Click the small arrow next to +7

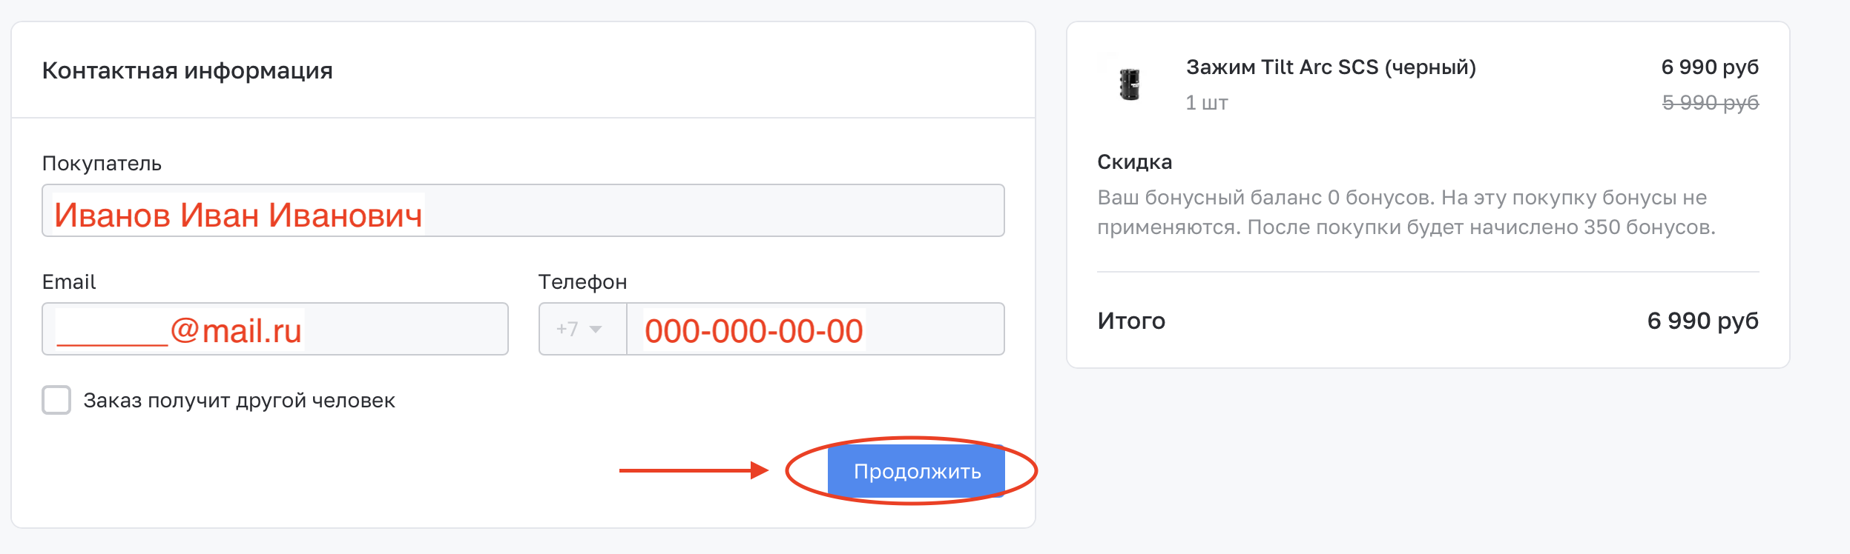click(x=596, y=330)
